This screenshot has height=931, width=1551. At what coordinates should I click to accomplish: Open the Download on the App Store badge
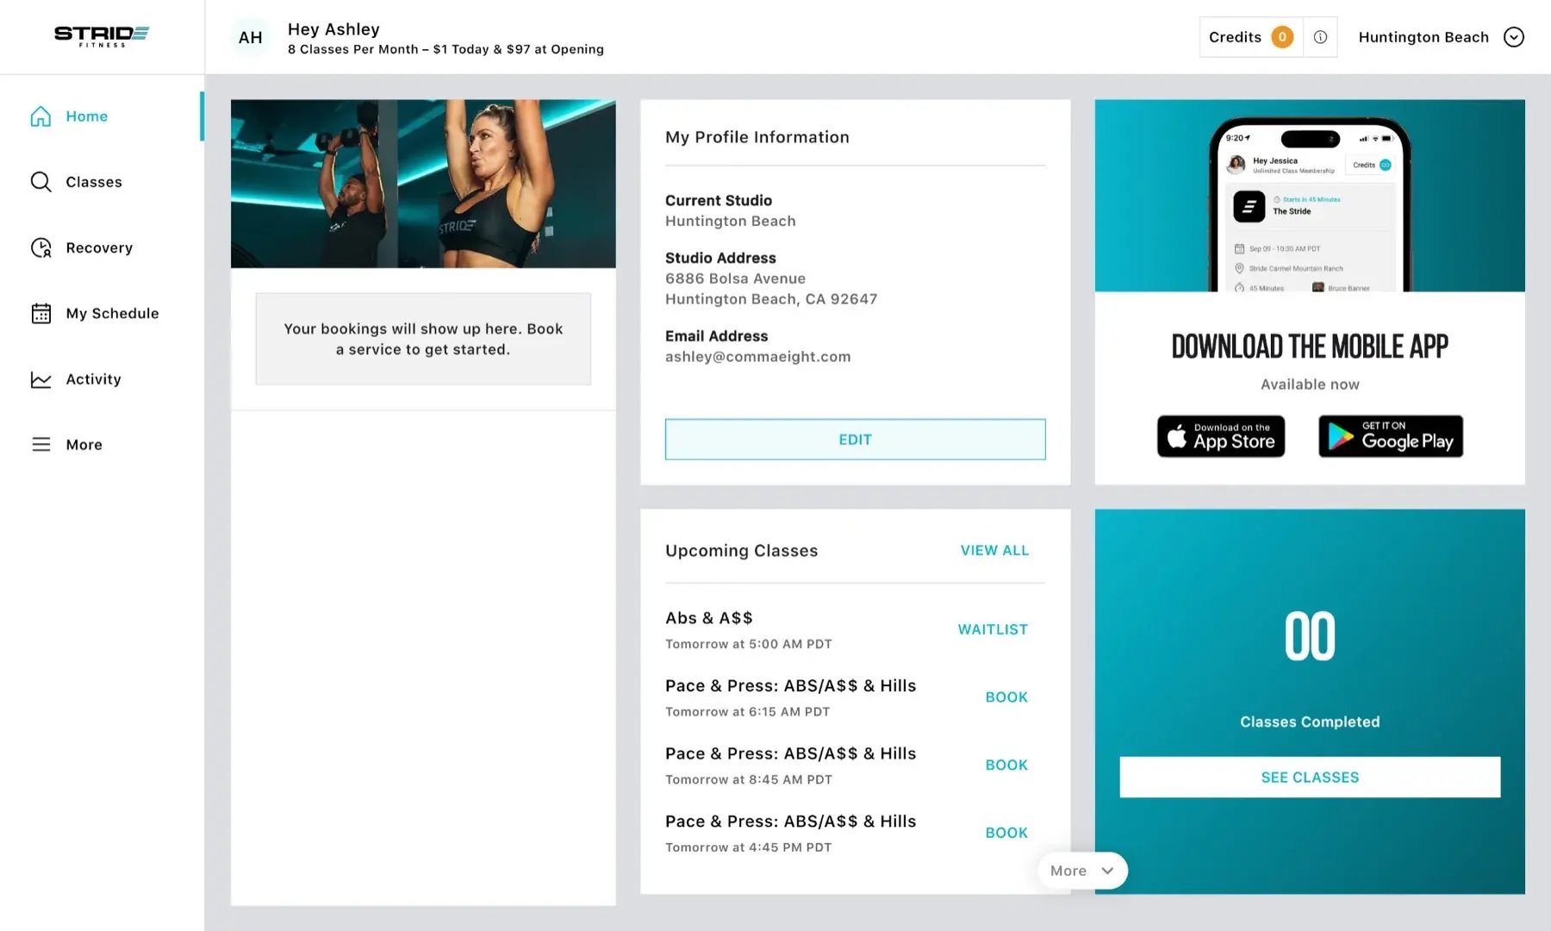tap(1221, 436)
